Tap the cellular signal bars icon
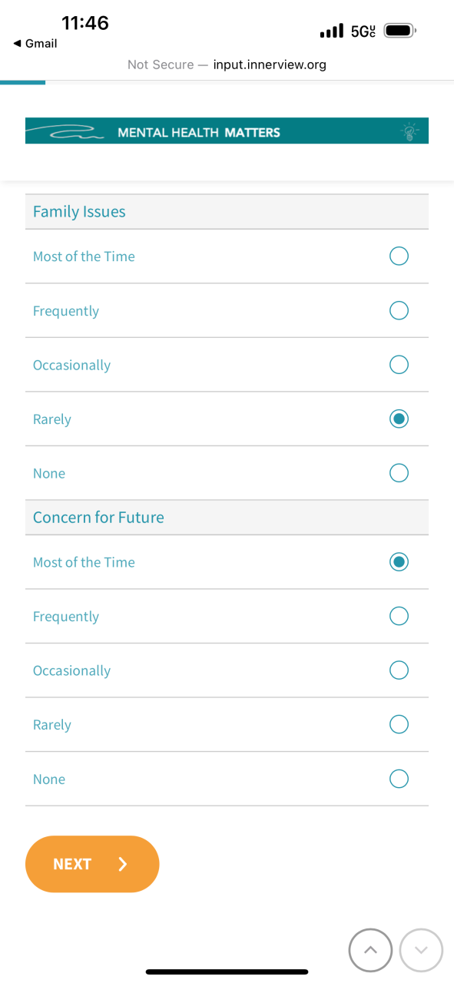This screenshot has width=454, height=983. pyautogui.click(x=331, y=31)
